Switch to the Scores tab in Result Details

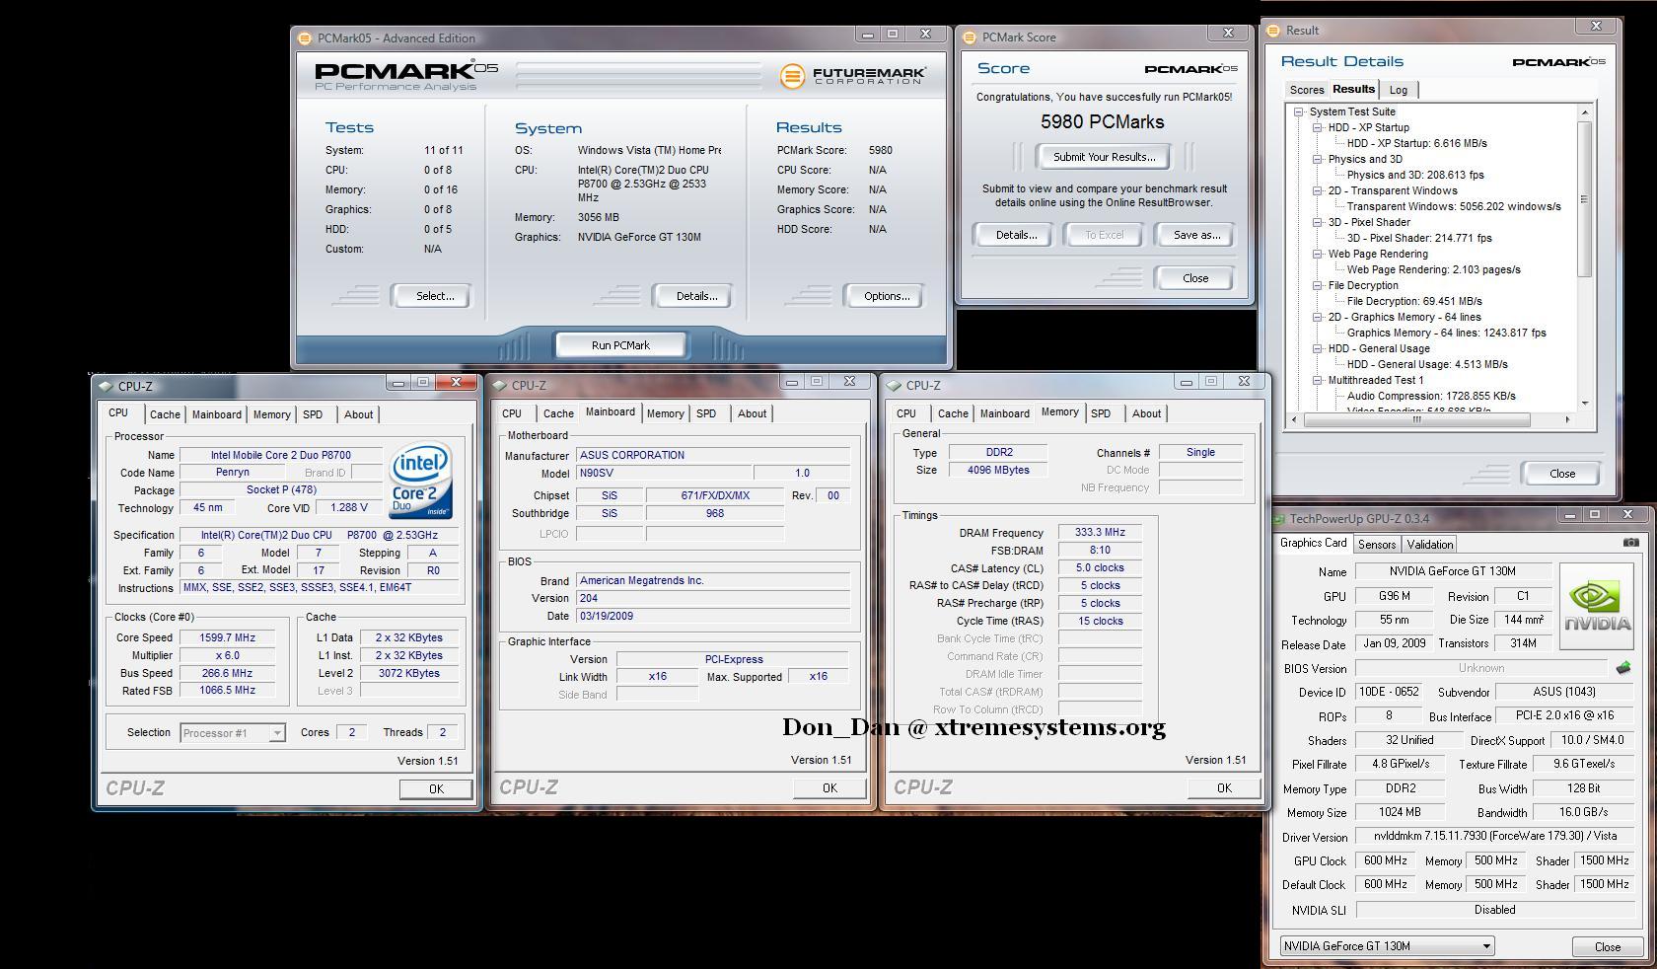pos(1306,90)
